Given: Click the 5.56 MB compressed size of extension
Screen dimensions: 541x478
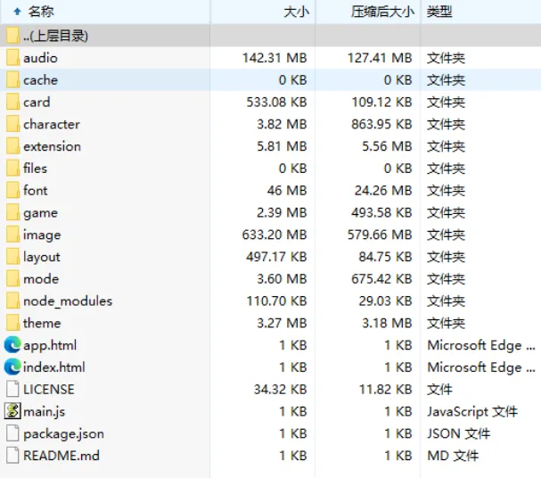Looking at the screenshot, I should click(387, 146).
